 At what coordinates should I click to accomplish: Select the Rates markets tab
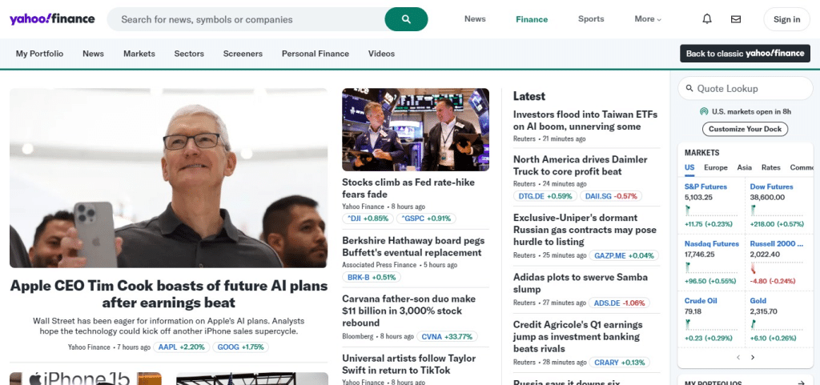[771, 167]
